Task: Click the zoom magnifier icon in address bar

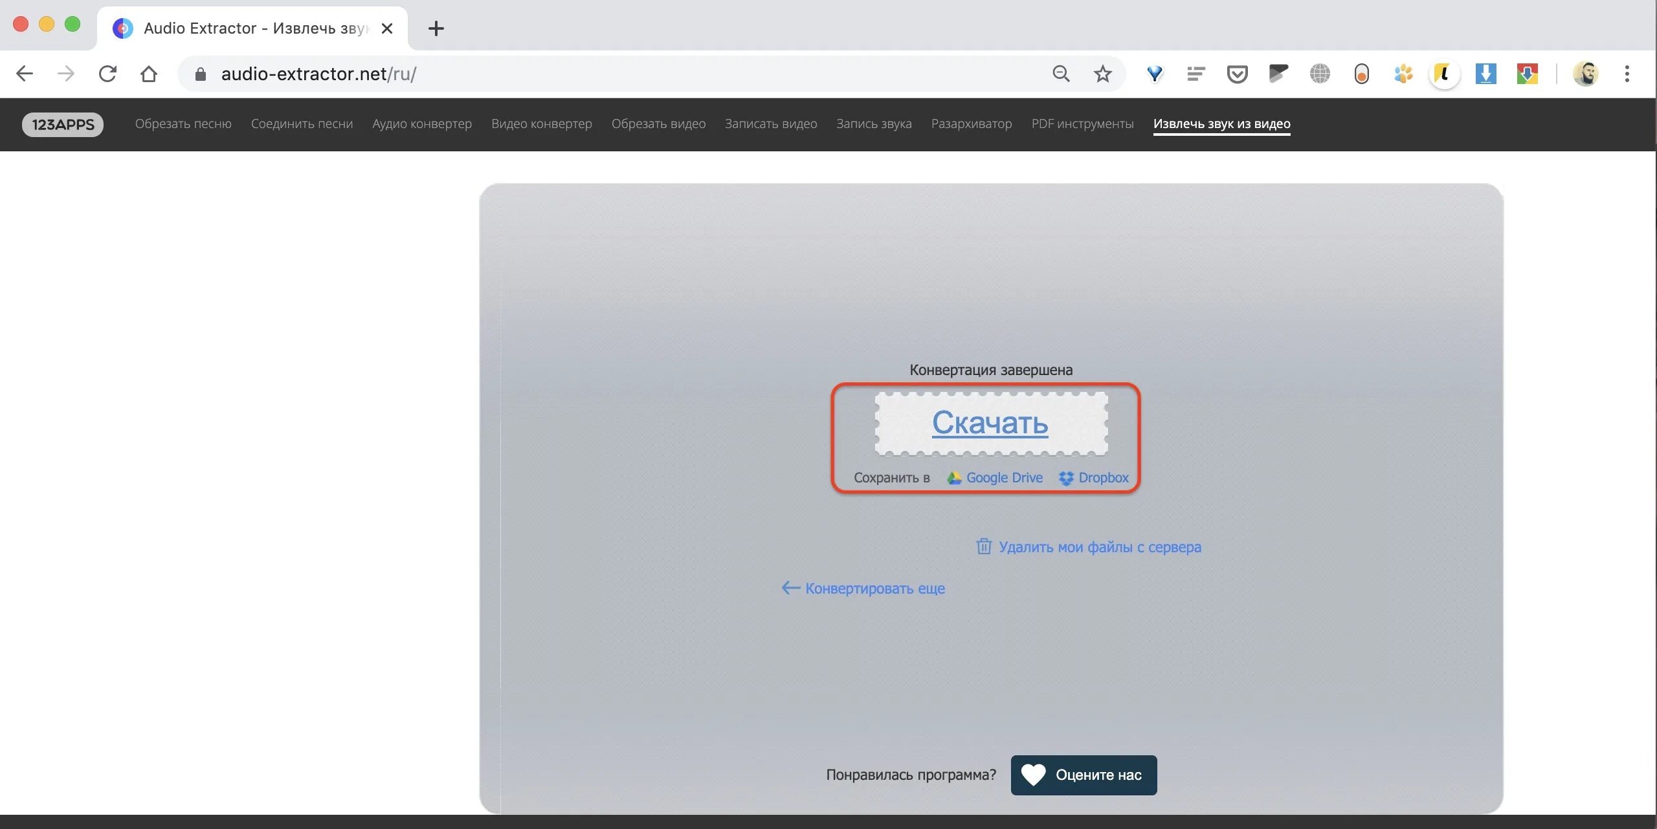Action: (x=1061, y=74)
